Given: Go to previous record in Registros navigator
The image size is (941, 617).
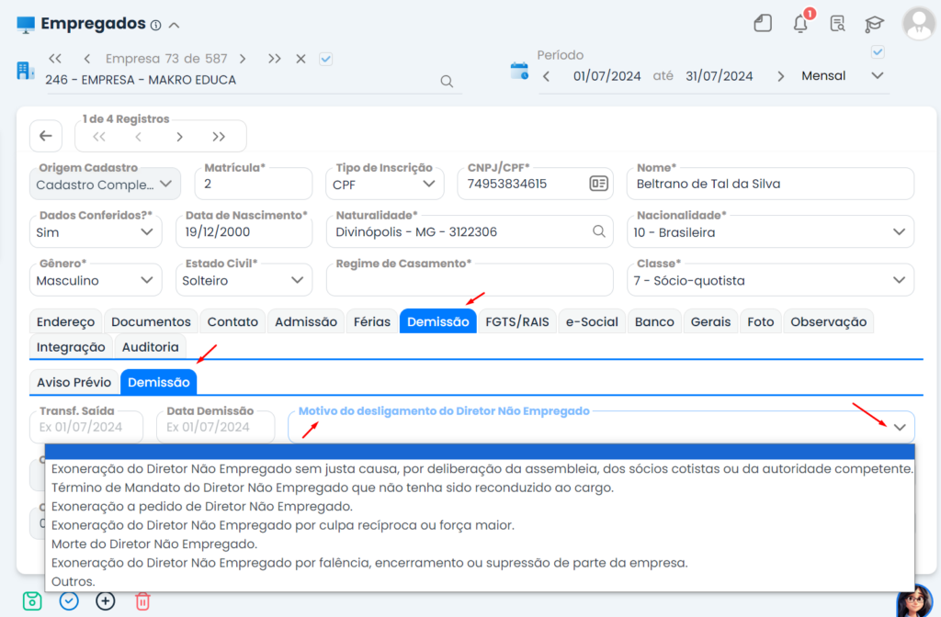Looking at the screenshot, I should [139, 137].
